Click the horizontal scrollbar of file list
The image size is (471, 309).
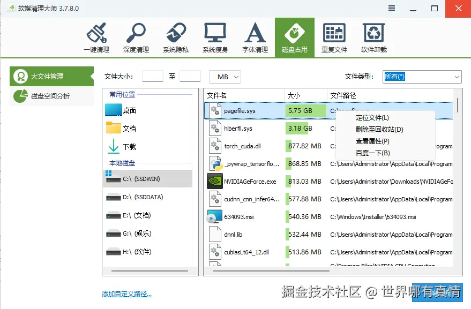[x=271, y=270]
